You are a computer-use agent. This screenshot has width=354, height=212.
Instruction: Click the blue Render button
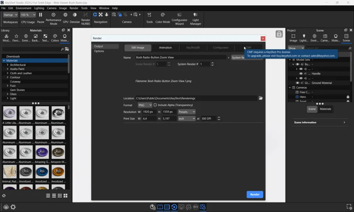pos(255,194)
